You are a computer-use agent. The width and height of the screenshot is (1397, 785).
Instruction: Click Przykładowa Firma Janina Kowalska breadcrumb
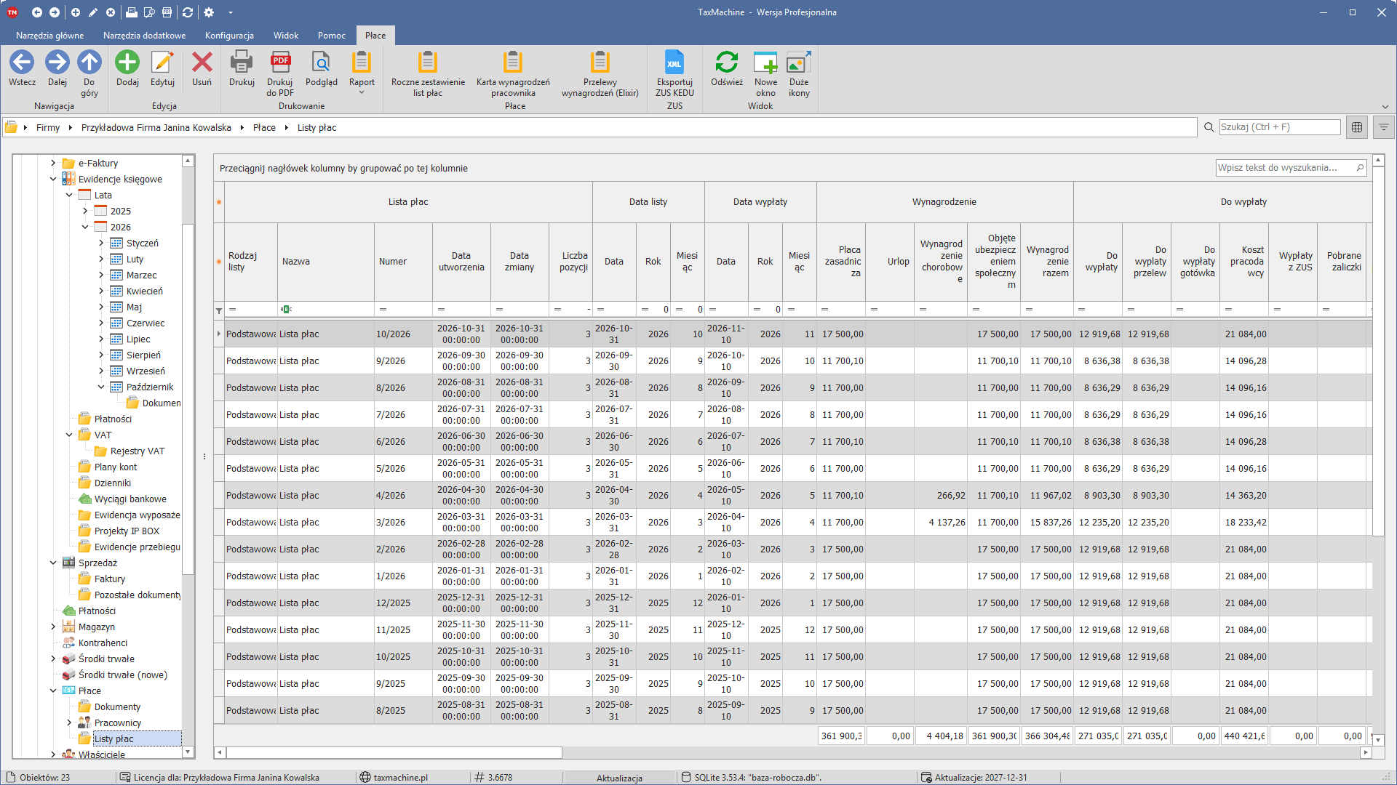(156, 127)
